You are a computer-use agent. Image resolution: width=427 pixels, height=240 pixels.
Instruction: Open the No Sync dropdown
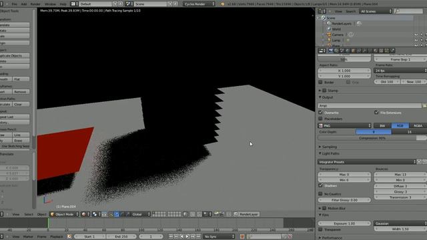pyautogui.click(x=219, y=237)
